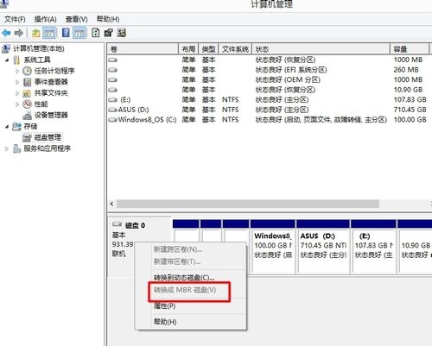
Task: Select the ASUS (D:) partition block
Action: [323, 247]
